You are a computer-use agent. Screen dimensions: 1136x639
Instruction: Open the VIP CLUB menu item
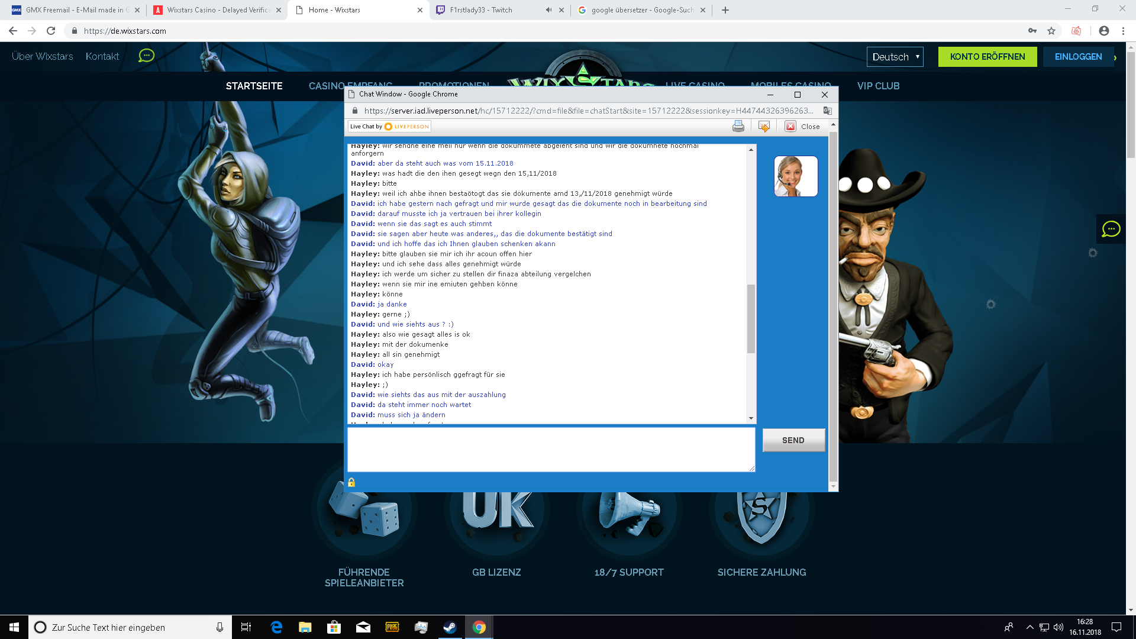coord(878,86)
